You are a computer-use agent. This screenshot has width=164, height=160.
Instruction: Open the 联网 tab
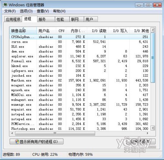(76, 19)
